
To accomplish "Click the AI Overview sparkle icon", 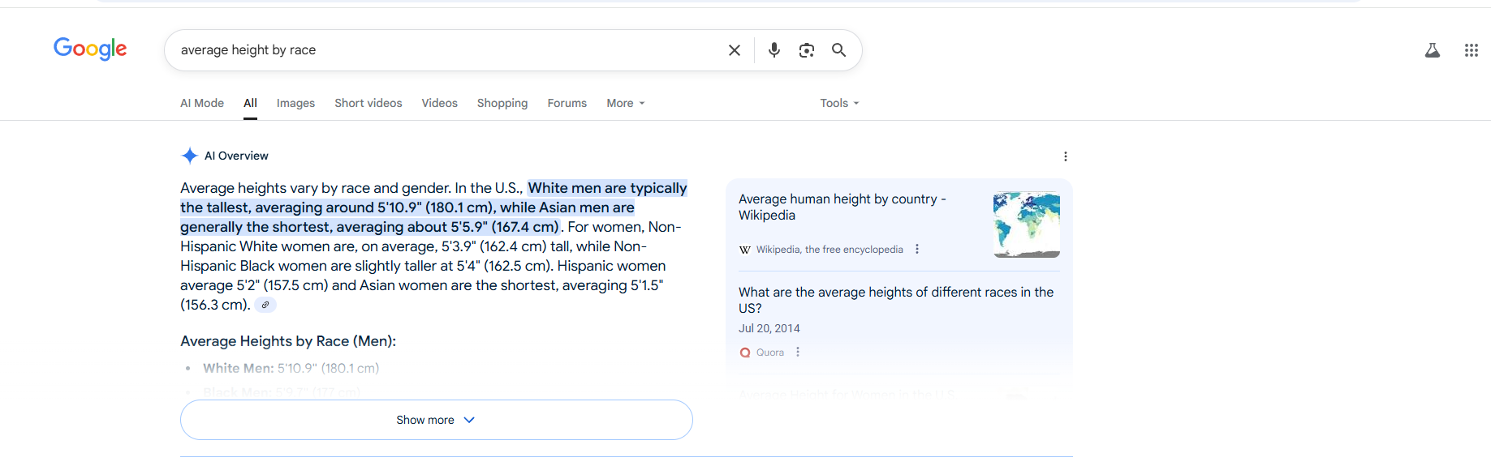I will pyautogui.click(x=189, y=156).
